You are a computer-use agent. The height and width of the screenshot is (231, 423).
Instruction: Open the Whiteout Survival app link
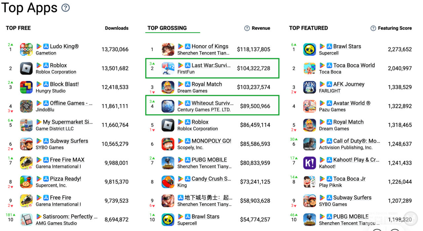tap(212, 103)
